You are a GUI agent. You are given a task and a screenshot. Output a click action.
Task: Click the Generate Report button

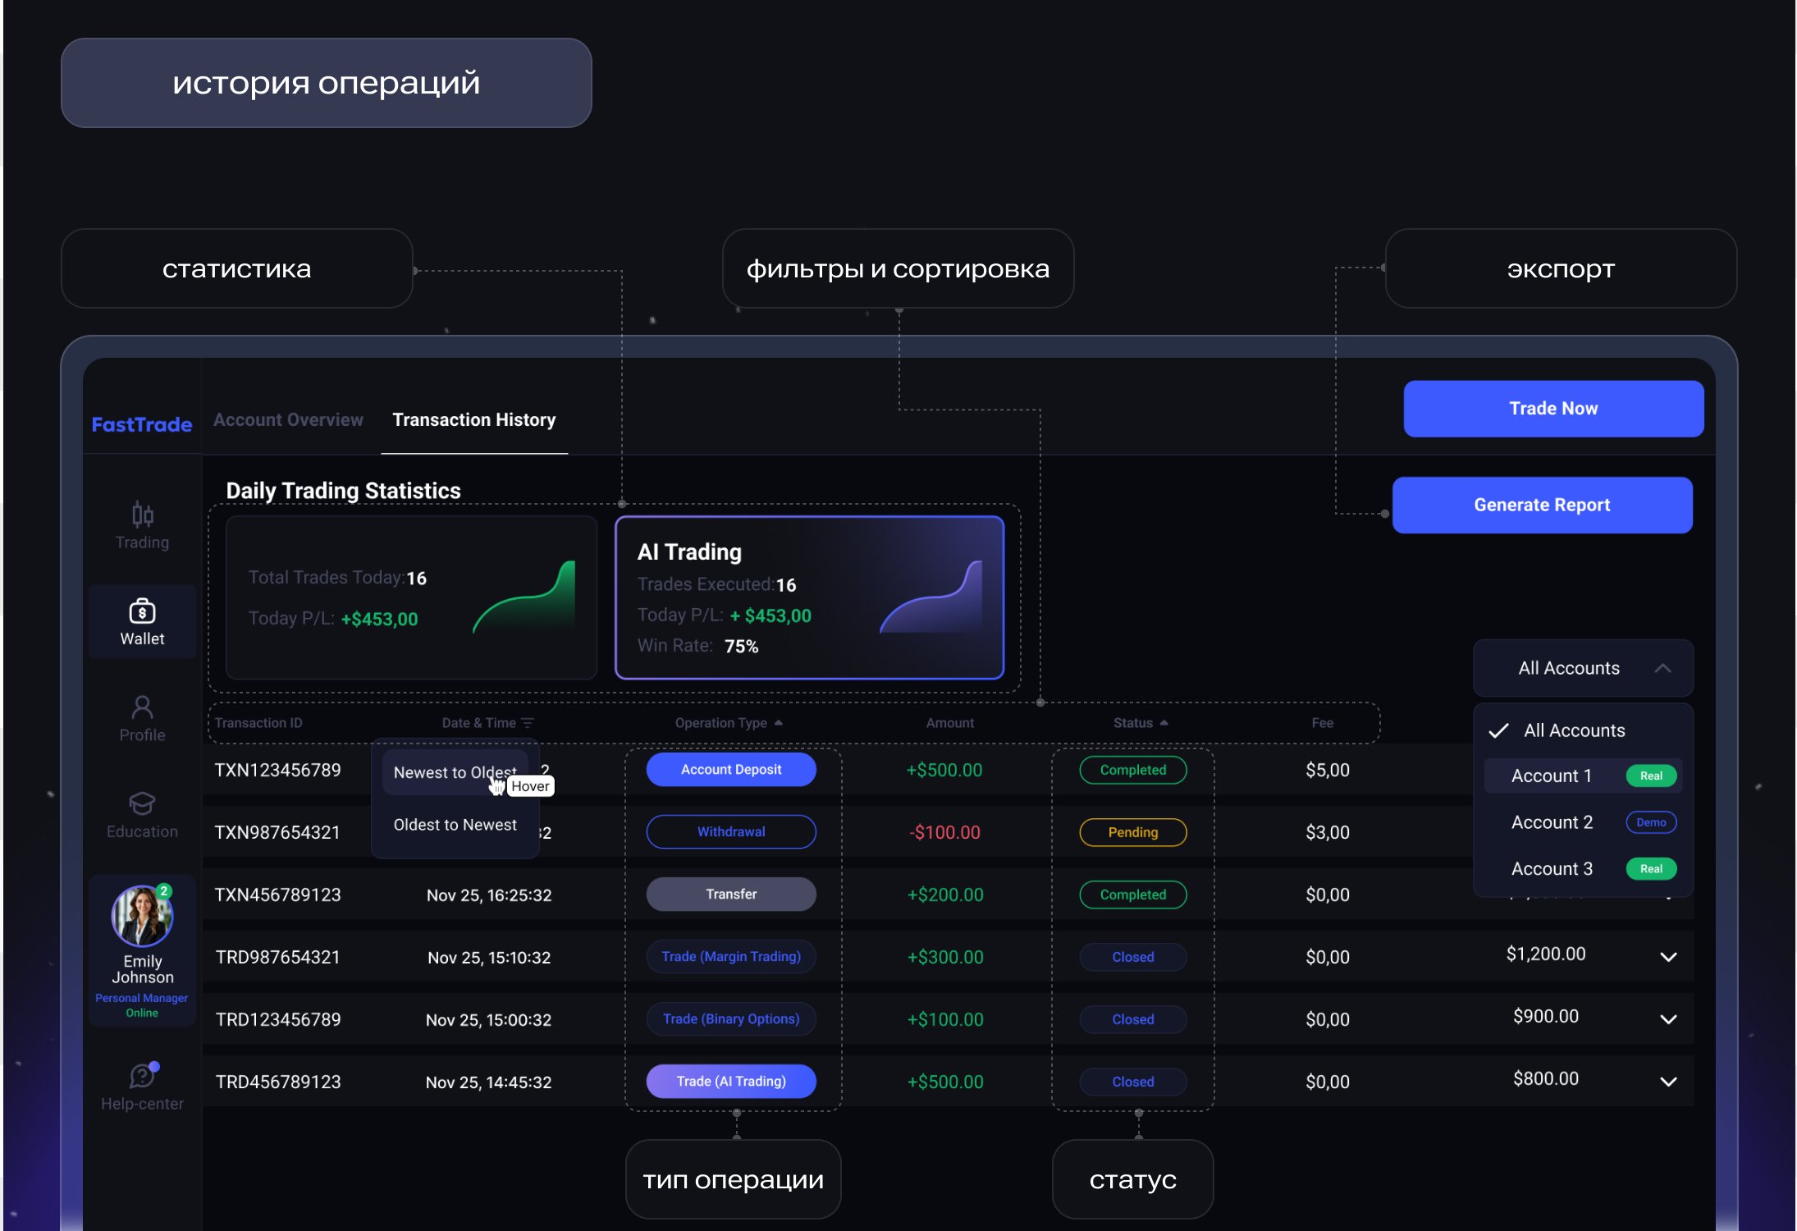tap(1542, 506)
